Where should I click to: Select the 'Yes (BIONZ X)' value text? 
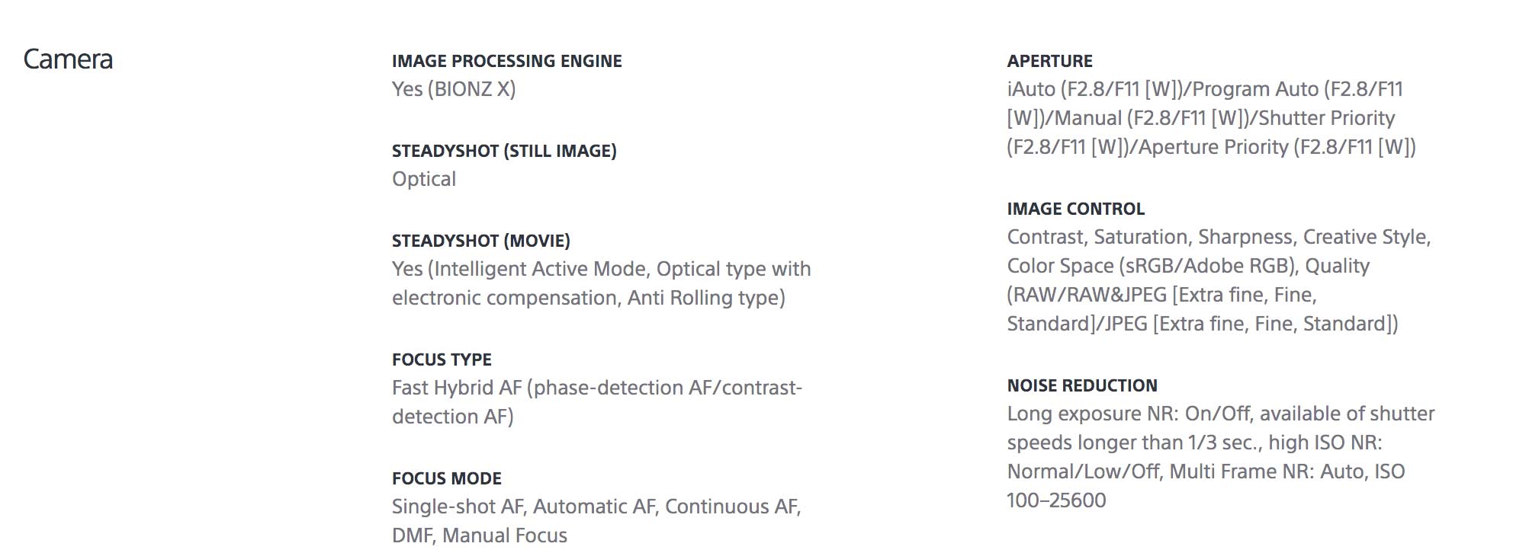[x=453, y=89]
